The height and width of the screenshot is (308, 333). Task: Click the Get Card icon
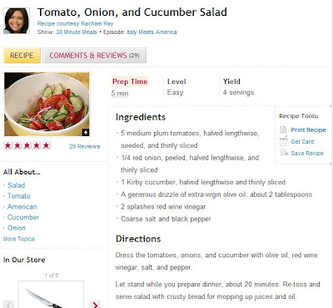click(x=283, y=141)
